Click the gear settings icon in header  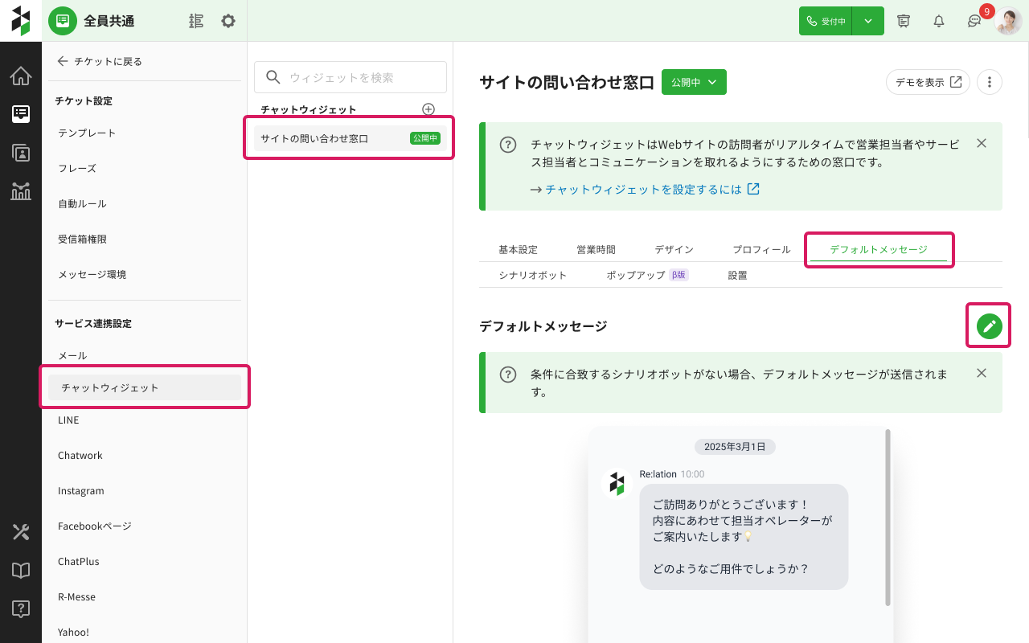click(228, 21)
